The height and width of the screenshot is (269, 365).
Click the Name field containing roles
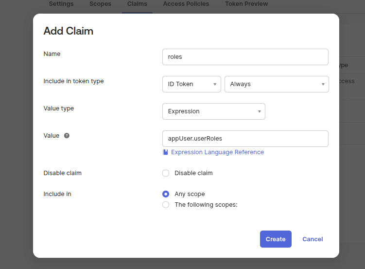point(245,57)
